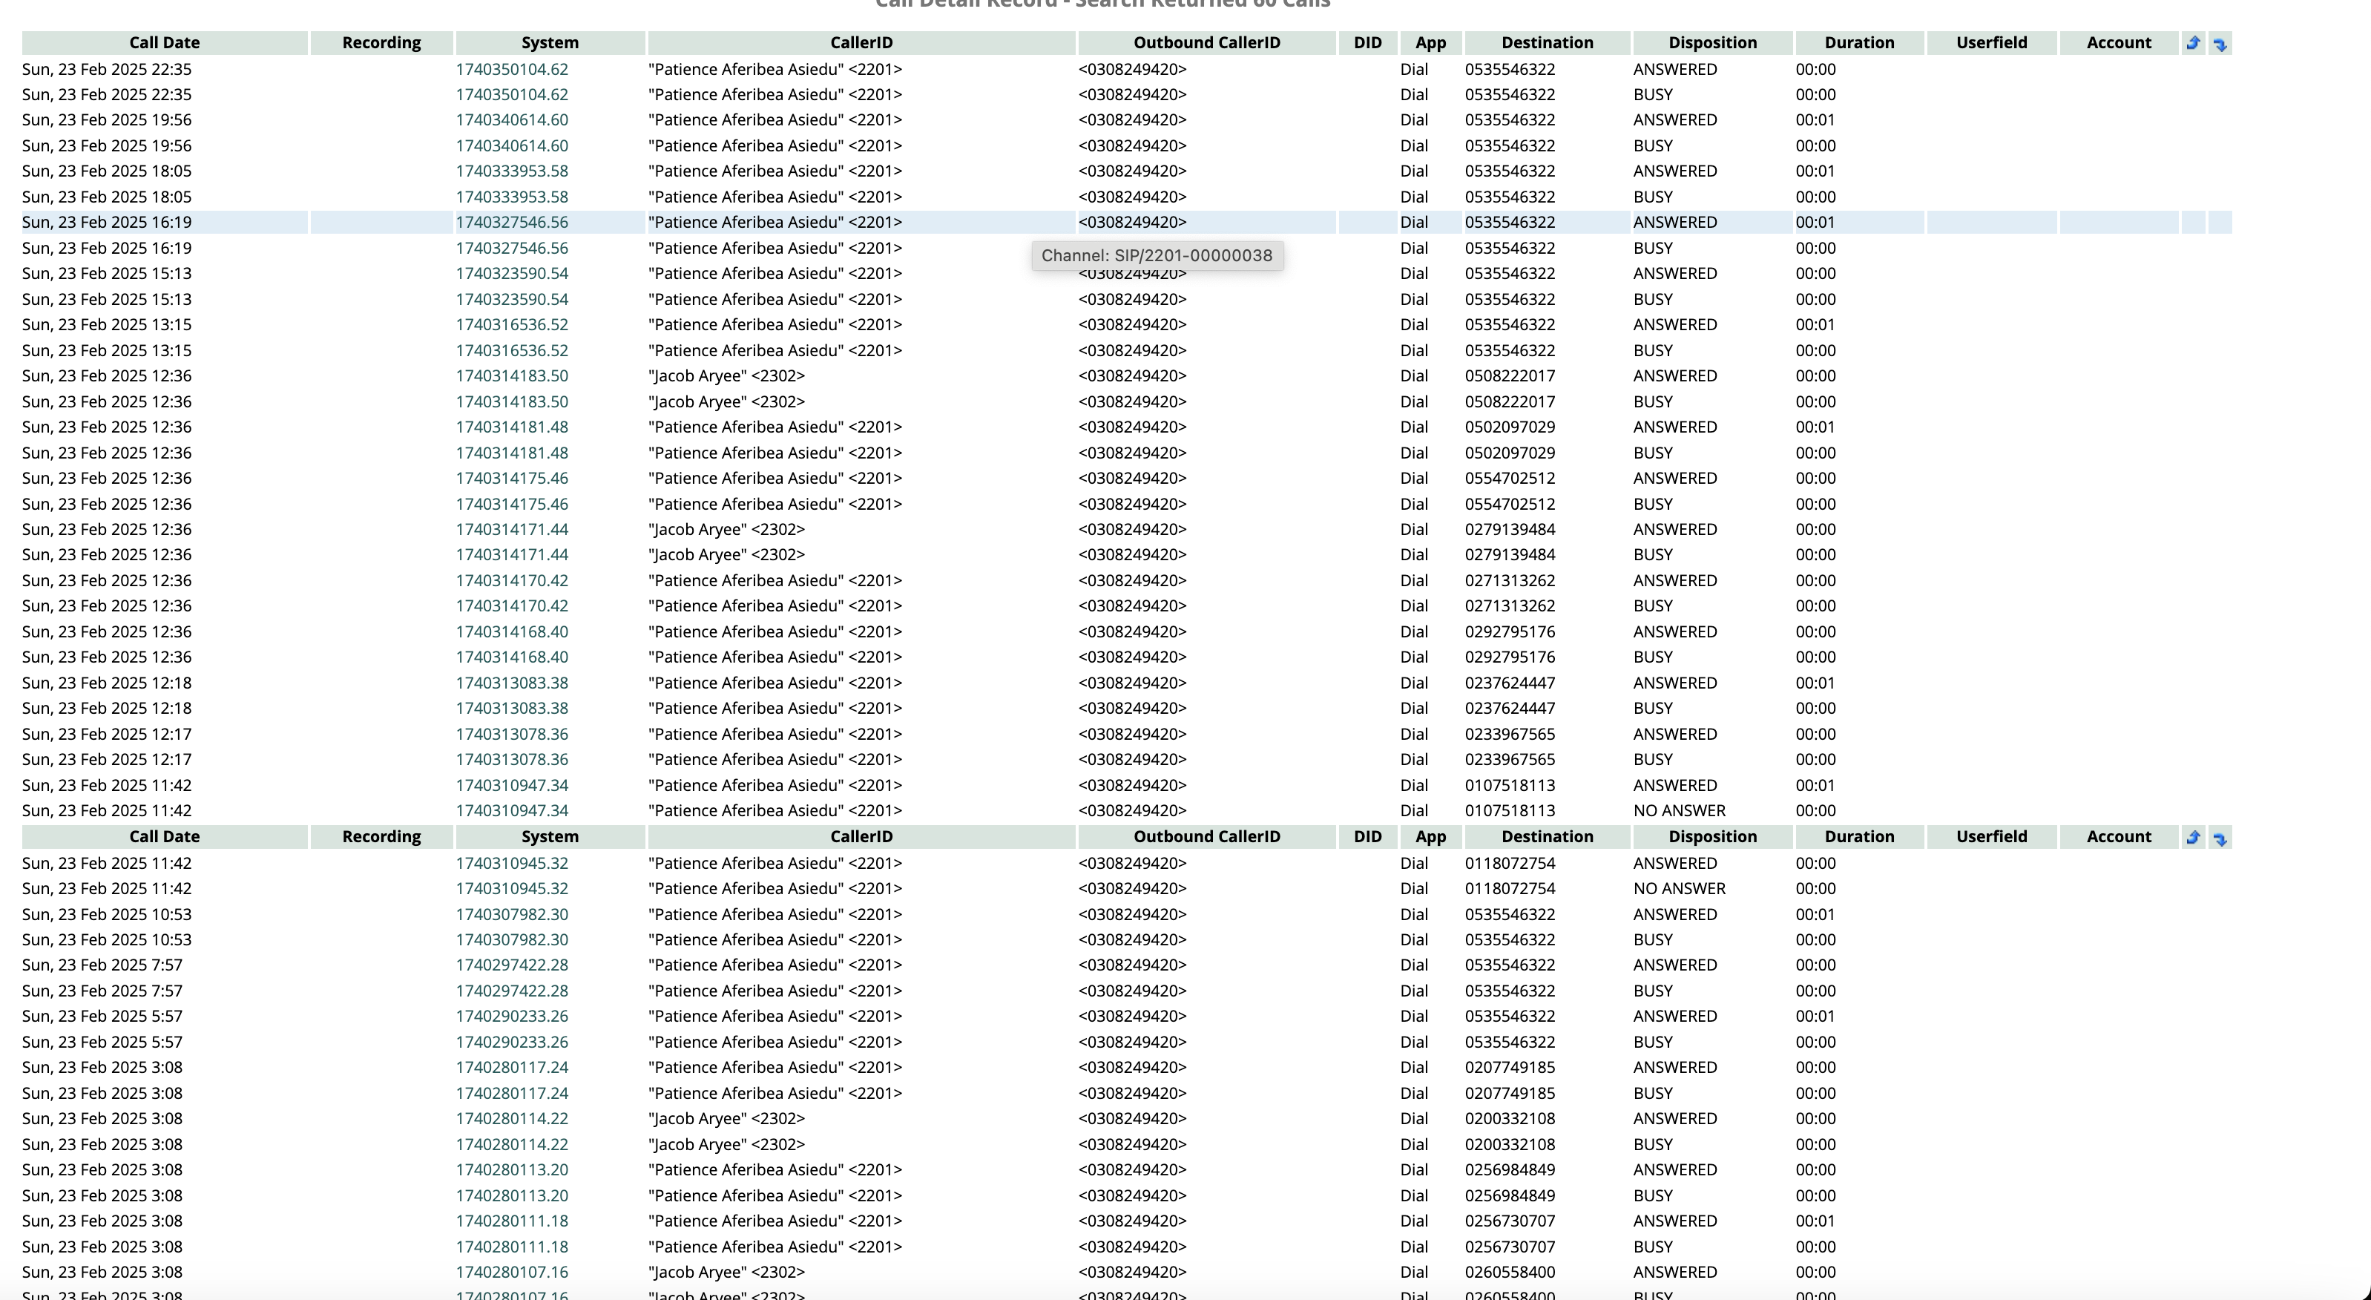Click the down arrow in the lower header row

click(2220, 838)
